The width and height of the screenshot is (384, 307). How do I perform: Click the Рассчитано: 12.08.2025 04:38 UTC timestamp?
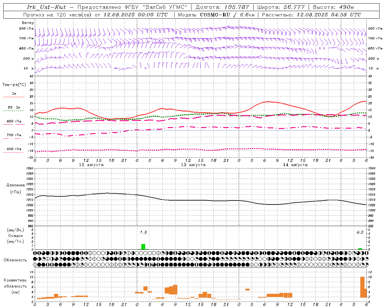click(x=311, y=15)
